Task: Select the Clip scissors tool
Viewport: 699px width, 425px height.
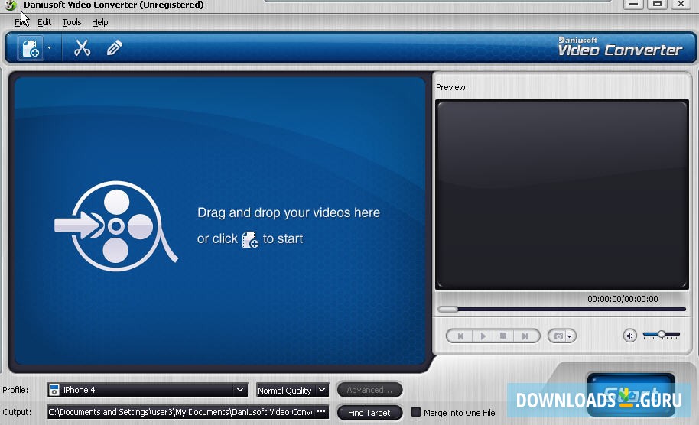Action: pyautogui.click(x=82, y=47)
